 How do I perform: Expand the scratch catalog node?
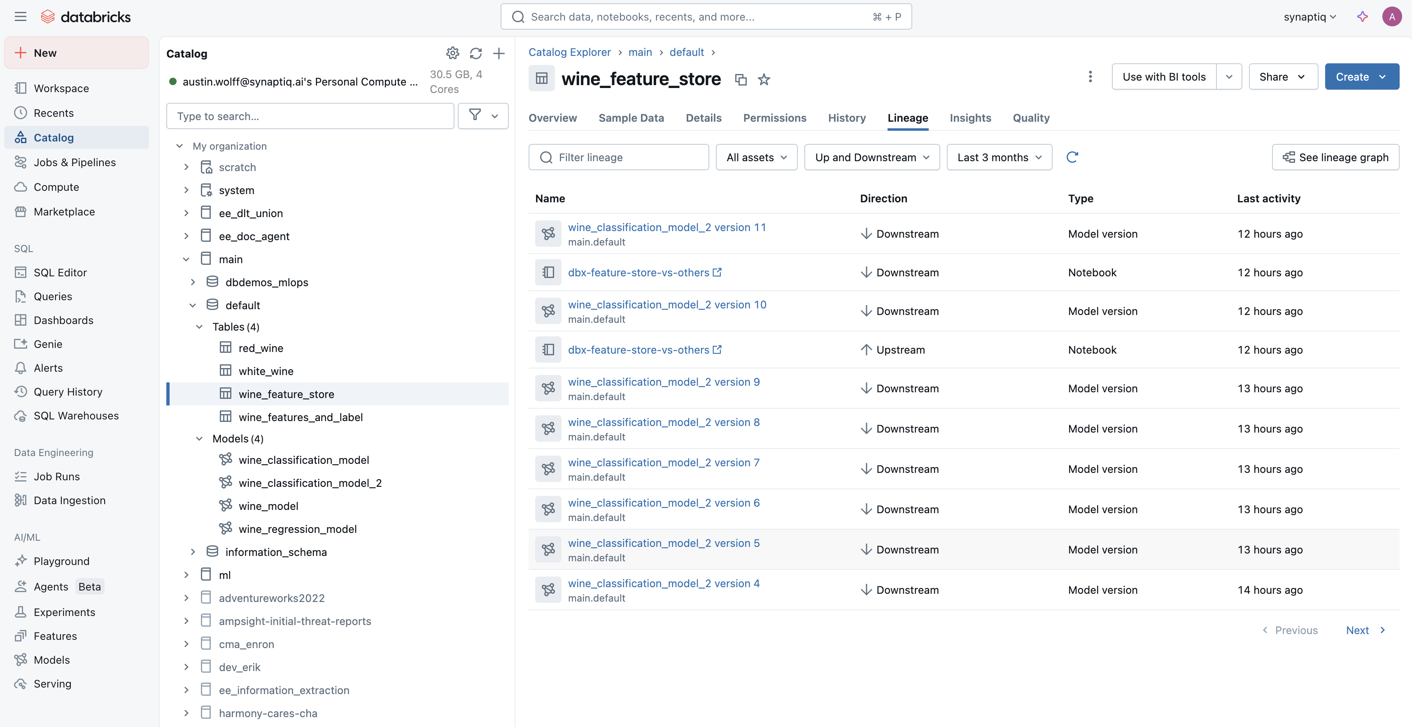(186, 167)
